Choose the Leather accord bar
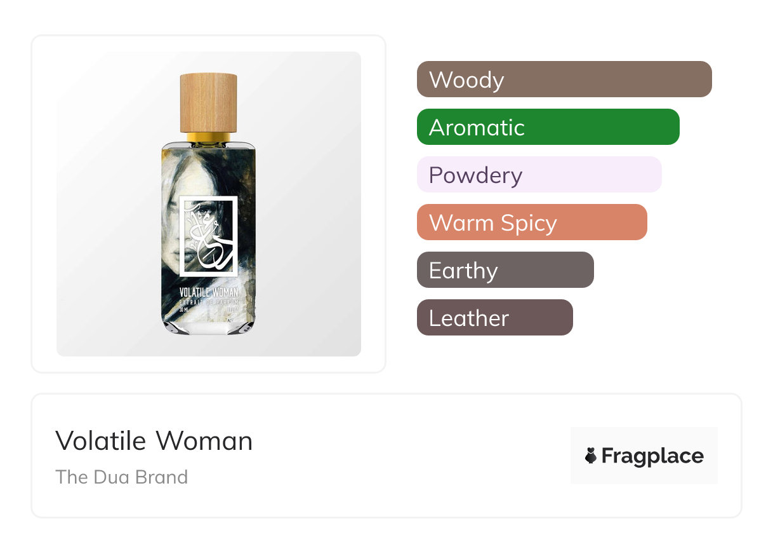Screen dimensions: 773x549 click(494, 318)
